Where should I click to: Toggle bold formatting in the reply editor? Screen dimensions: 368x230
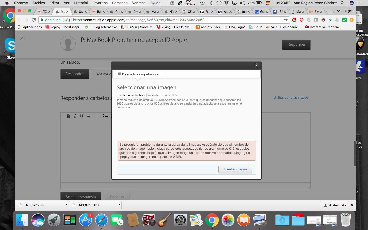[68, 116]
